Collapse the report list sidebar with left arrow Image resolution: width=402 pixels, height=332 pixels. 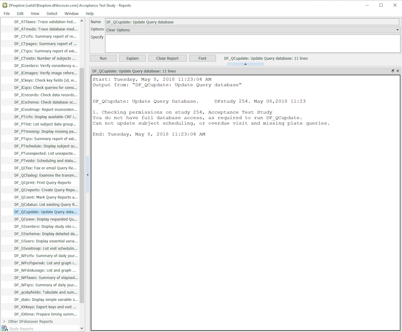point(87,175)
